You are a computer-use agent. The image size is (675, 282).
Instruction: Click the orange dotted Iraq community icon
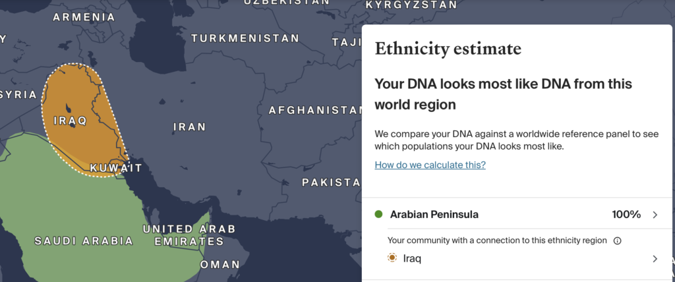tap(392, 258)
